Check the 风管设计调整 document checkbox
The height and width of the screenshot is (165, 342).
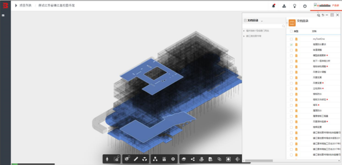point(291,72)
